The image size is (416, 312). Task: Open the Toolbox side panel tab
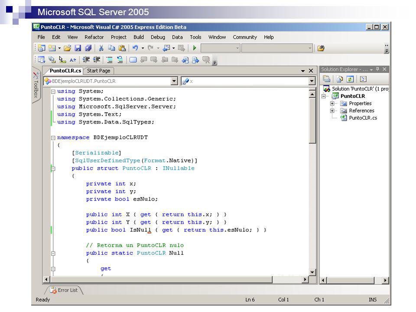tap(36, 84)
